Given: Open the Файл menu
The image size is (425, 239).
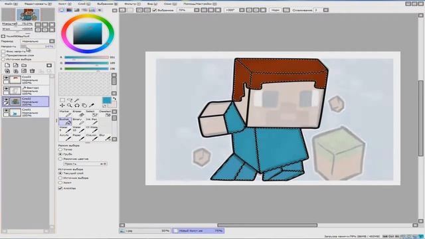Looking at the screenshot, I should click(11, 4).
